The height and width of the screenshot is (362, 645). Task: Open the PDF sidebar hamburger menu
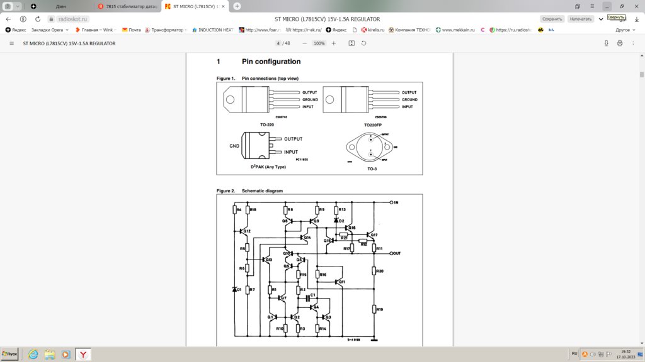coord(11,43)
